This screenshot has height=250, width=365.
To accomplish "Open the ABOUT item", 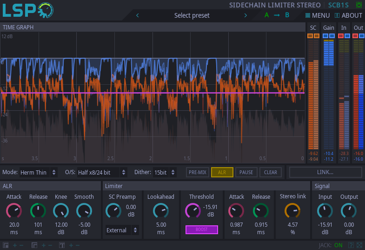I will pyautogui.click(x=348, y=15).
